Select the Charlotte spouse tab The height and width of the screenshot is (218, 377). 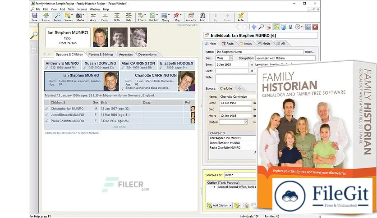pyautogui.click(x=226, y=88)
